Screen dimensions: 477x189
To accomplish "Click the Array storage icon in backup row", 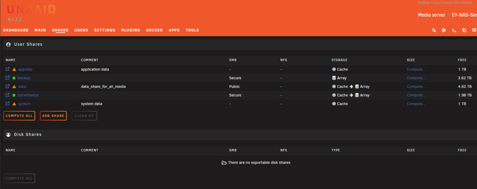I will pos(334,78).
